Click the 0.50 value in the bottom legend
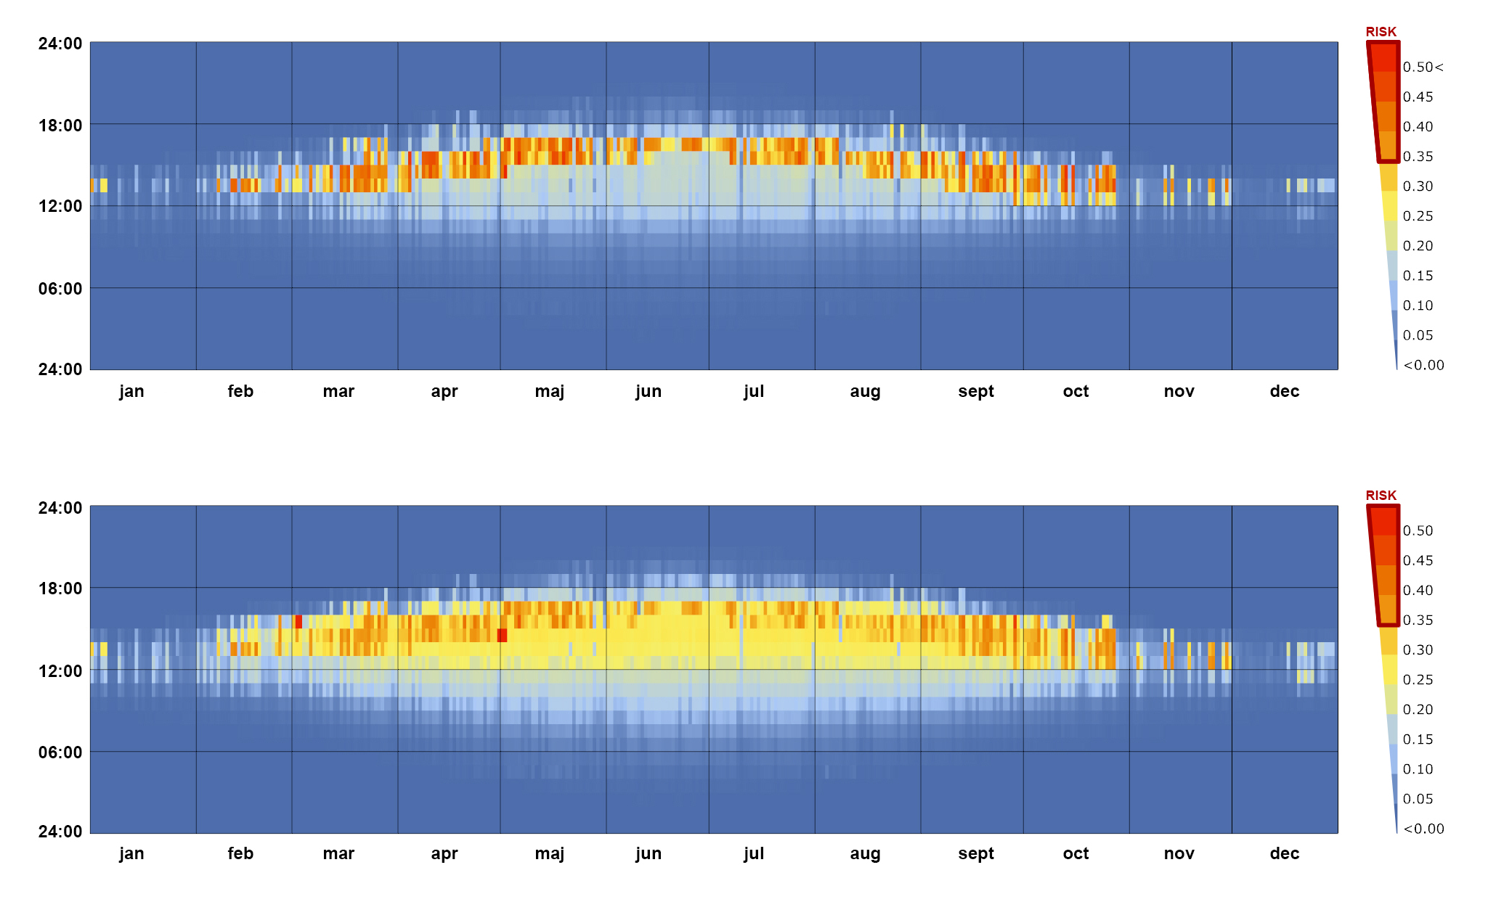The width and height of the screenshot is (1488, 923). (x=1418, y=530)
